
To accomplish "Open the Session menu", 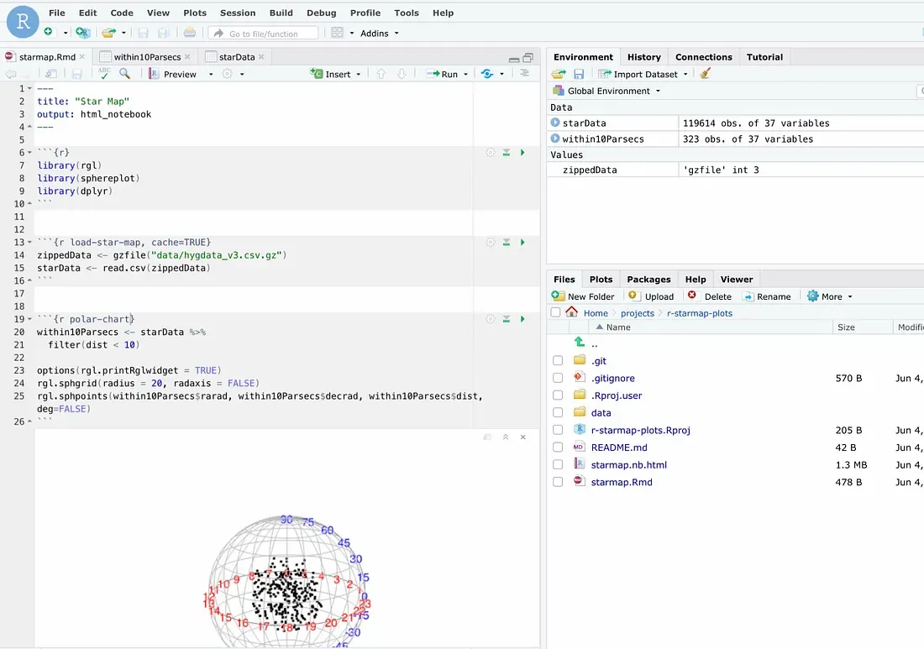I will pos(238,13).
